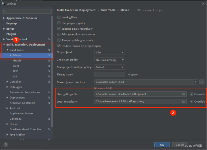Enable Use plugin registry checkbox
Image resolution: width=207 pixels, height=150 pixels.
59,23
